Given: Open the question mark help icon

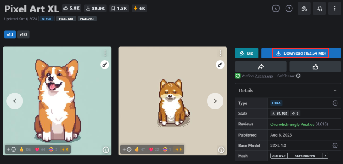Looking at the screenshot, I should click(289, 9).
